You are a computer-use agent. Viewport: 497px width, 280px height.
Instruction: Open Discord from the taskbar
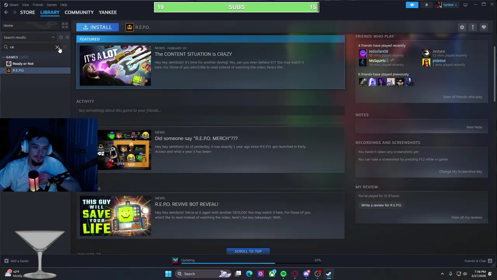pyautogui.click(x=306, y=274)
